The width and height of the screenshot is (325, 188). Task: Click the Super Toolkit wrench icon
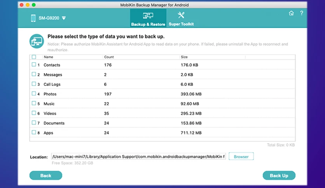point(181,15)
